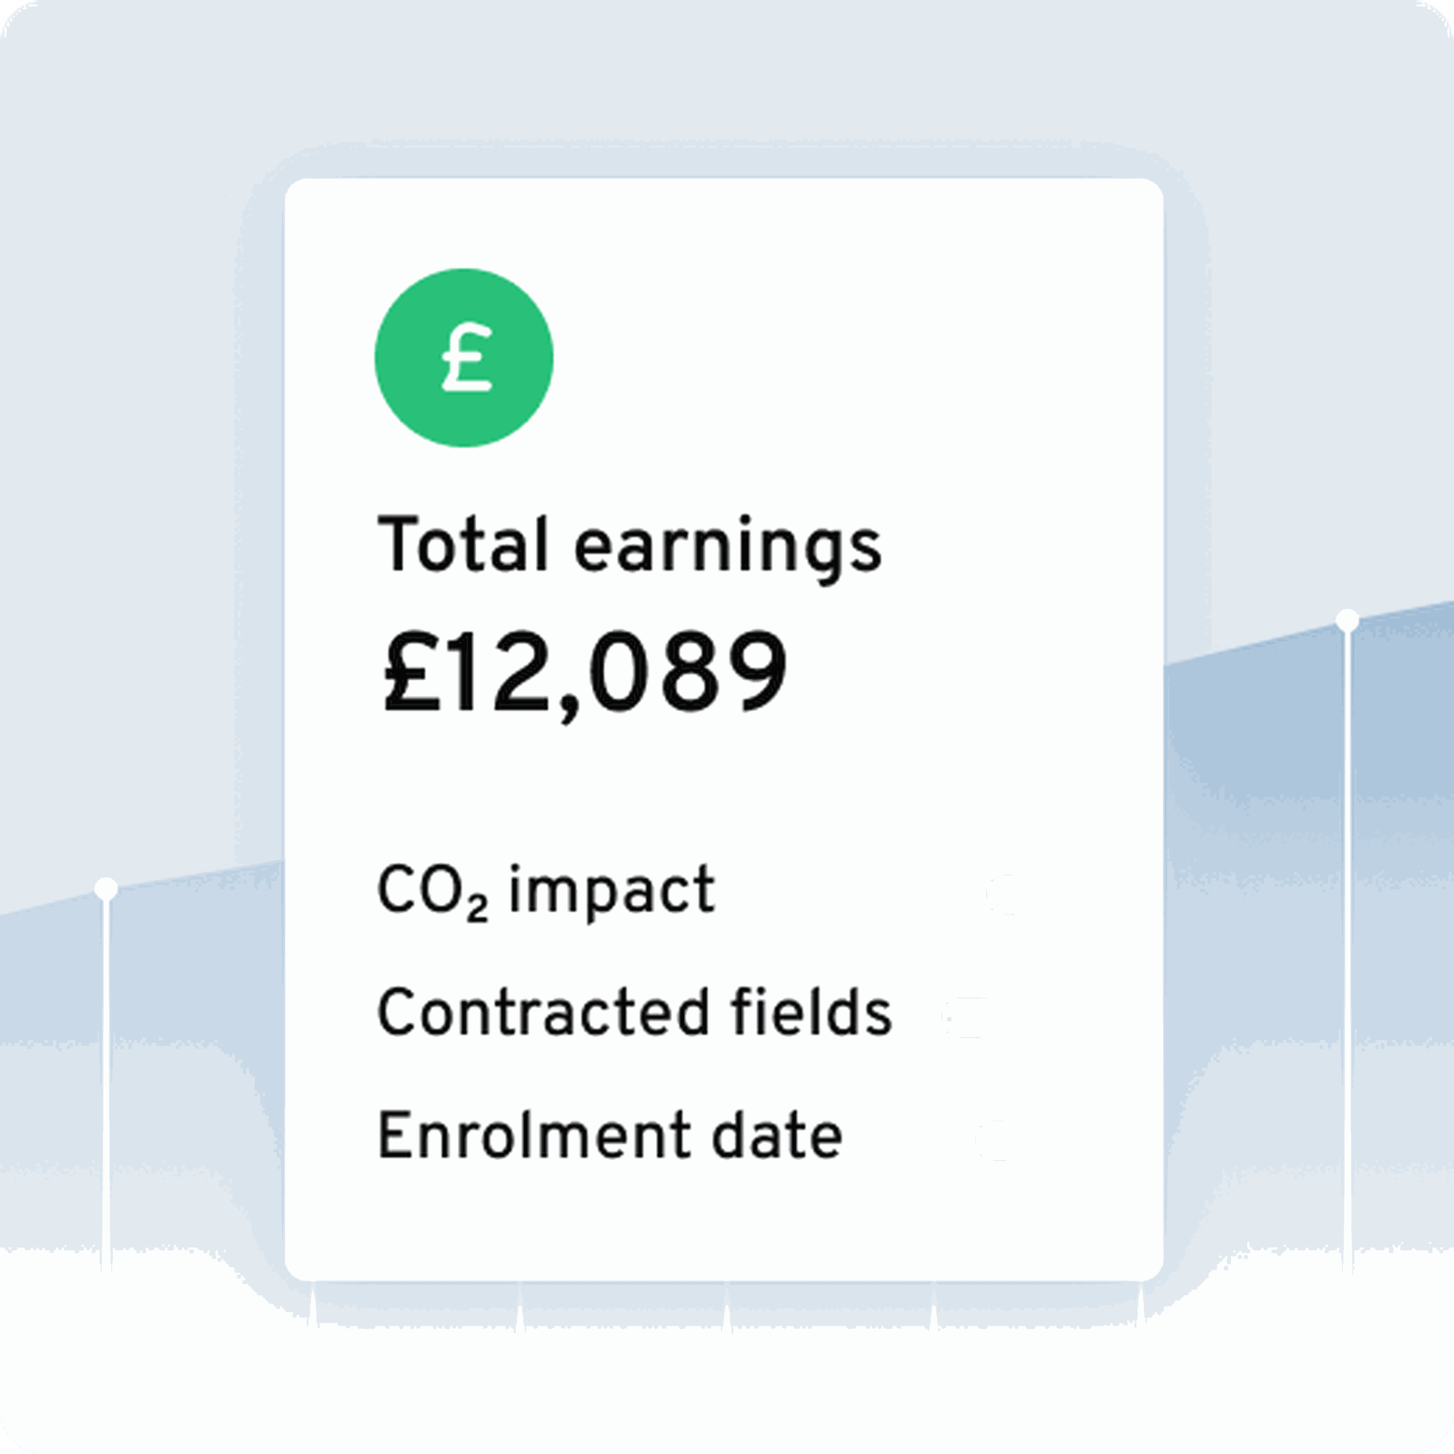Click the green pound currency icon
Image resolution: width=1454 pixels, height=1454 pixels.
[463, 357]
